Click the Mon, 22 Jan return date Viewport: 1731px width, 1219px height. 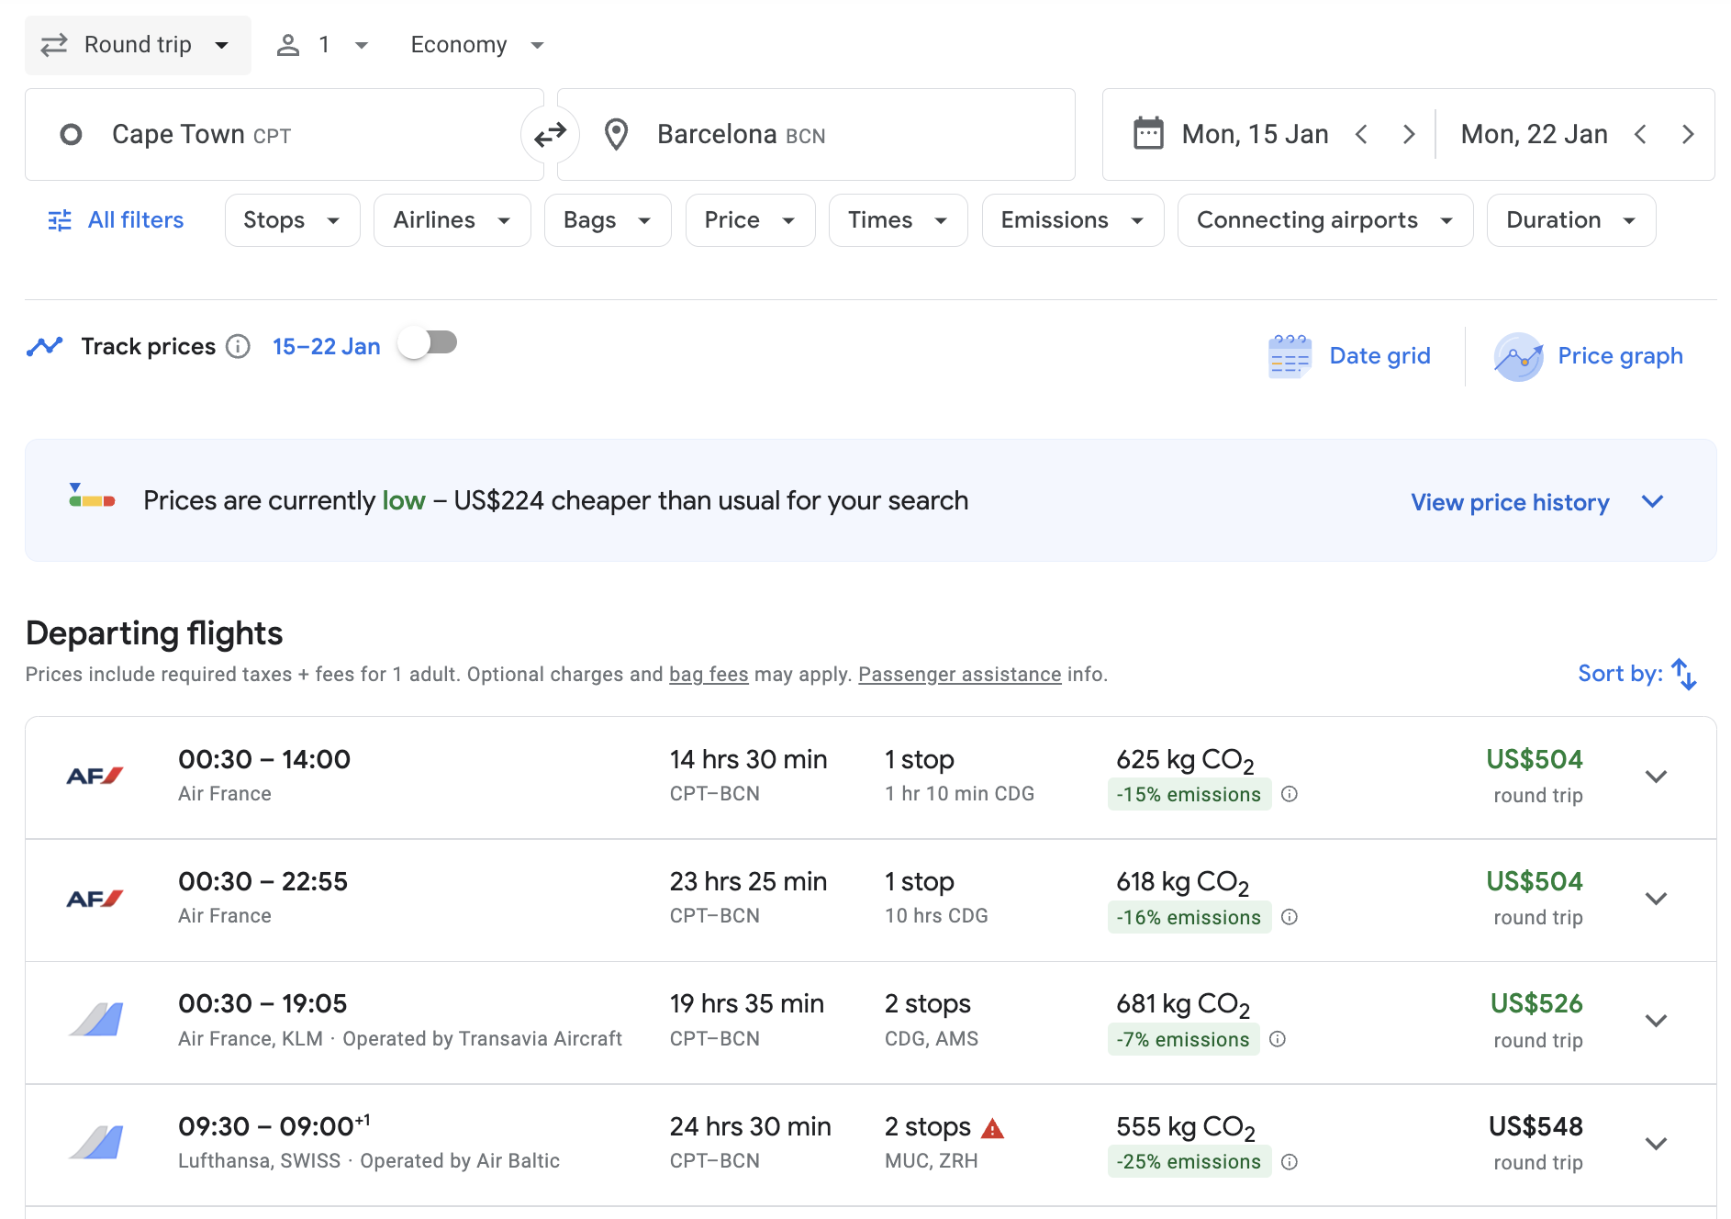click(x=1534, y=135)
